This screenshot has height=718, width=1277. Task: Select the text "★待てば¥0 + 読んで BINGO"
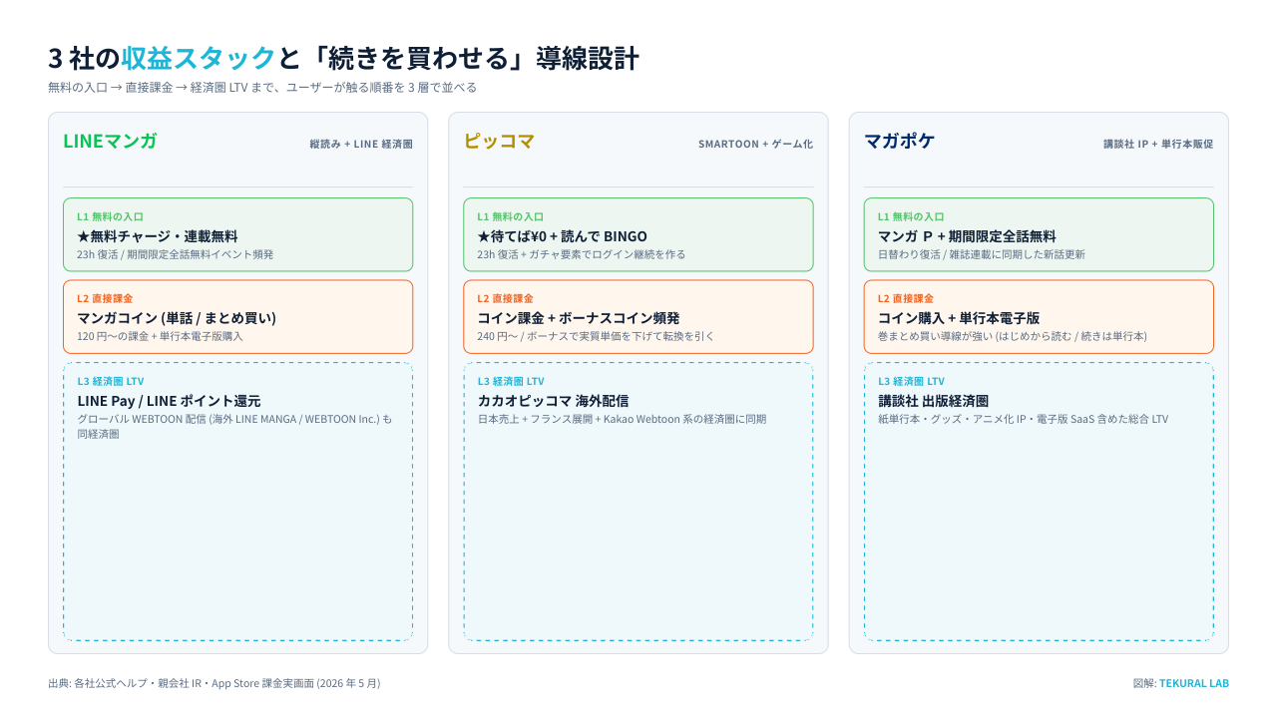[563, 236]
